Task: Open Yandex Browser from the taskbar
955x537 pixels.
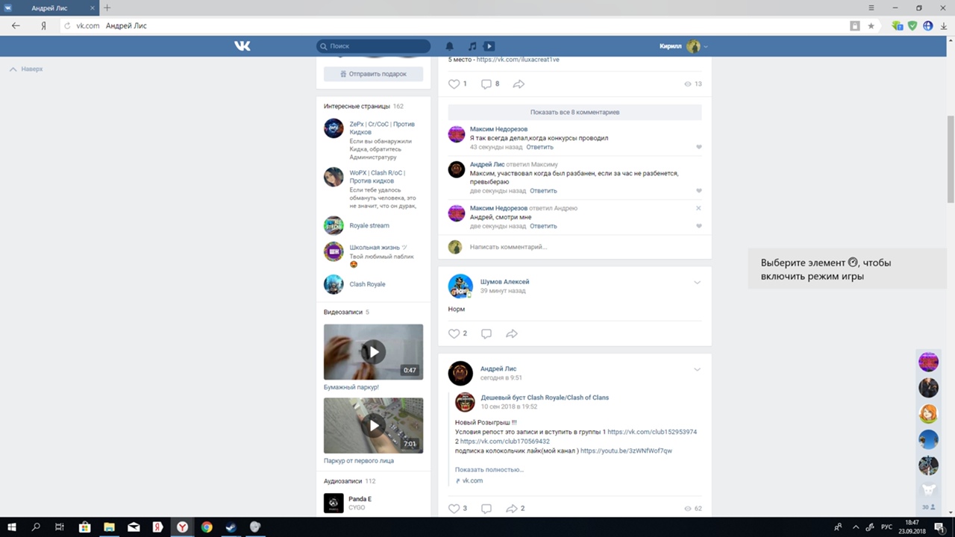Action: (181, 527)
